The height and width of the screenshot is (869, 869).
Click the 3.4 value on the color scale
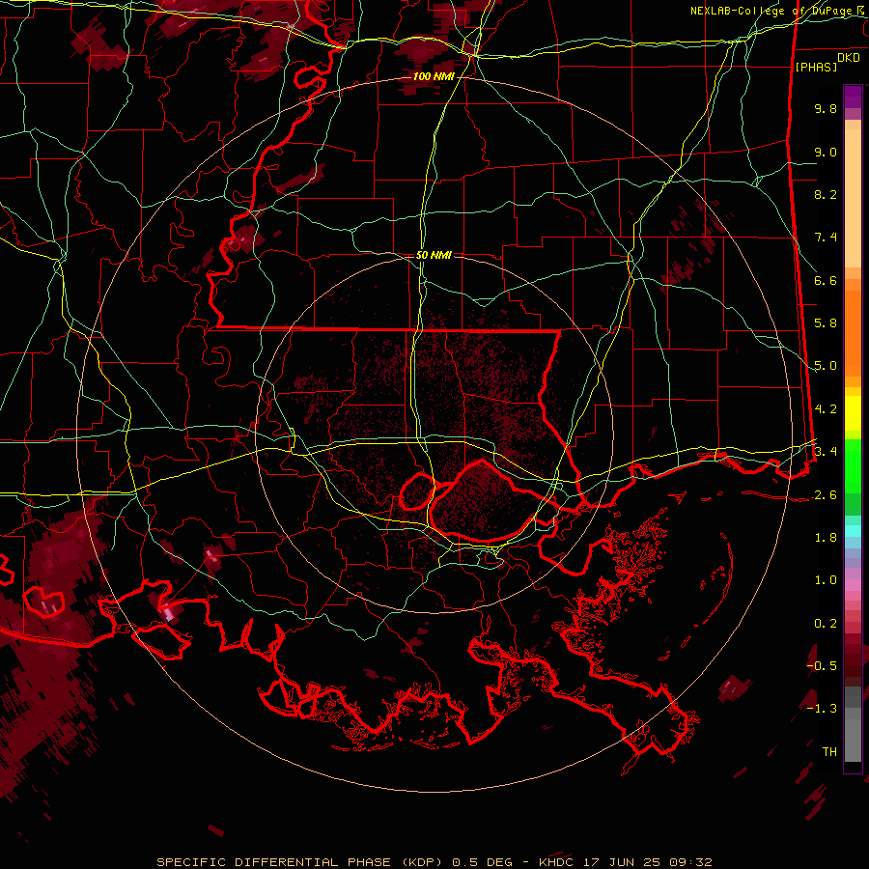pyautogui.click(x=826, y=452)
